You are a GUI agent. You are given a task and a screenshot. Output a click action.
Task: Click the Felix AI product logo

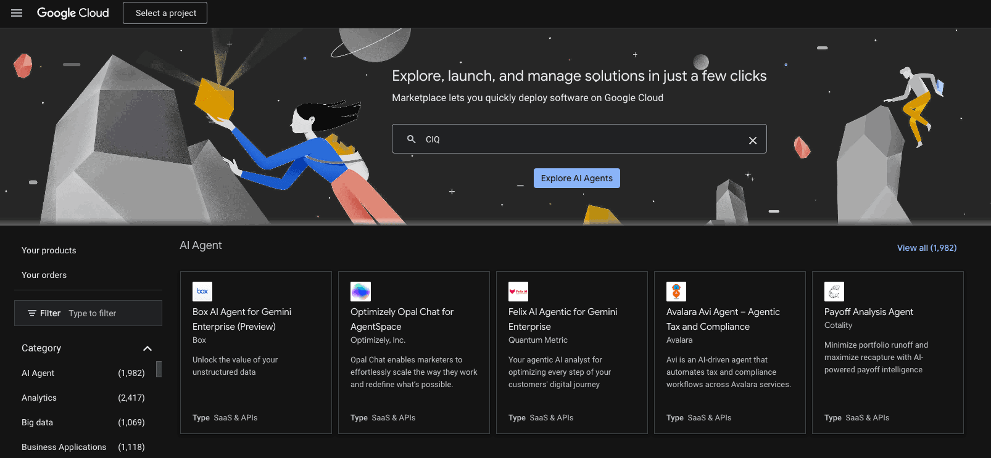518,291
